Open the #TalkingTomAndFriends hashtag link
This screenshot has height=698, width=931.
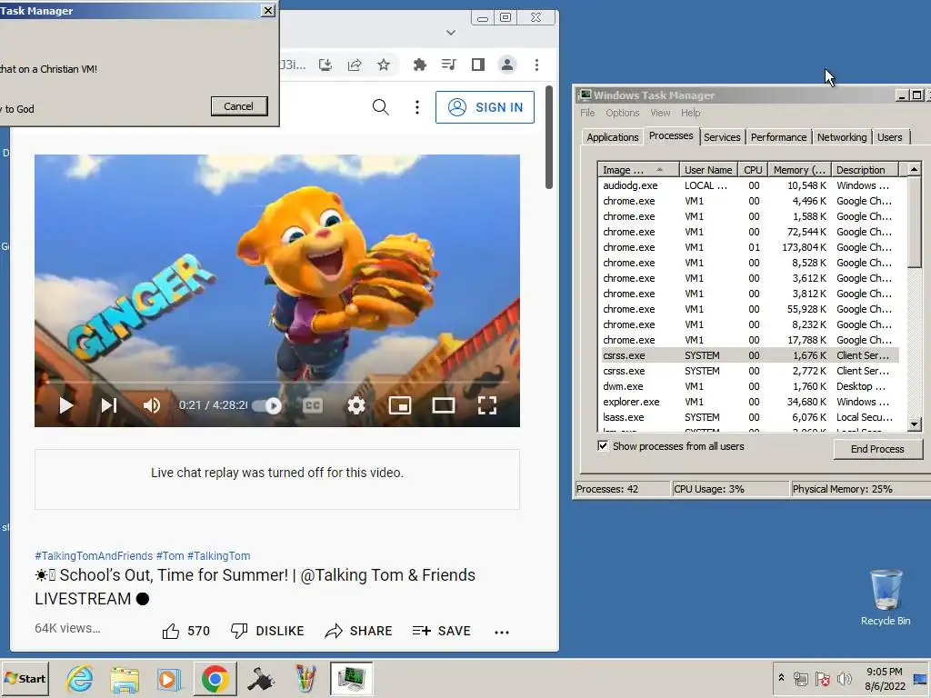tap(94, 556)
